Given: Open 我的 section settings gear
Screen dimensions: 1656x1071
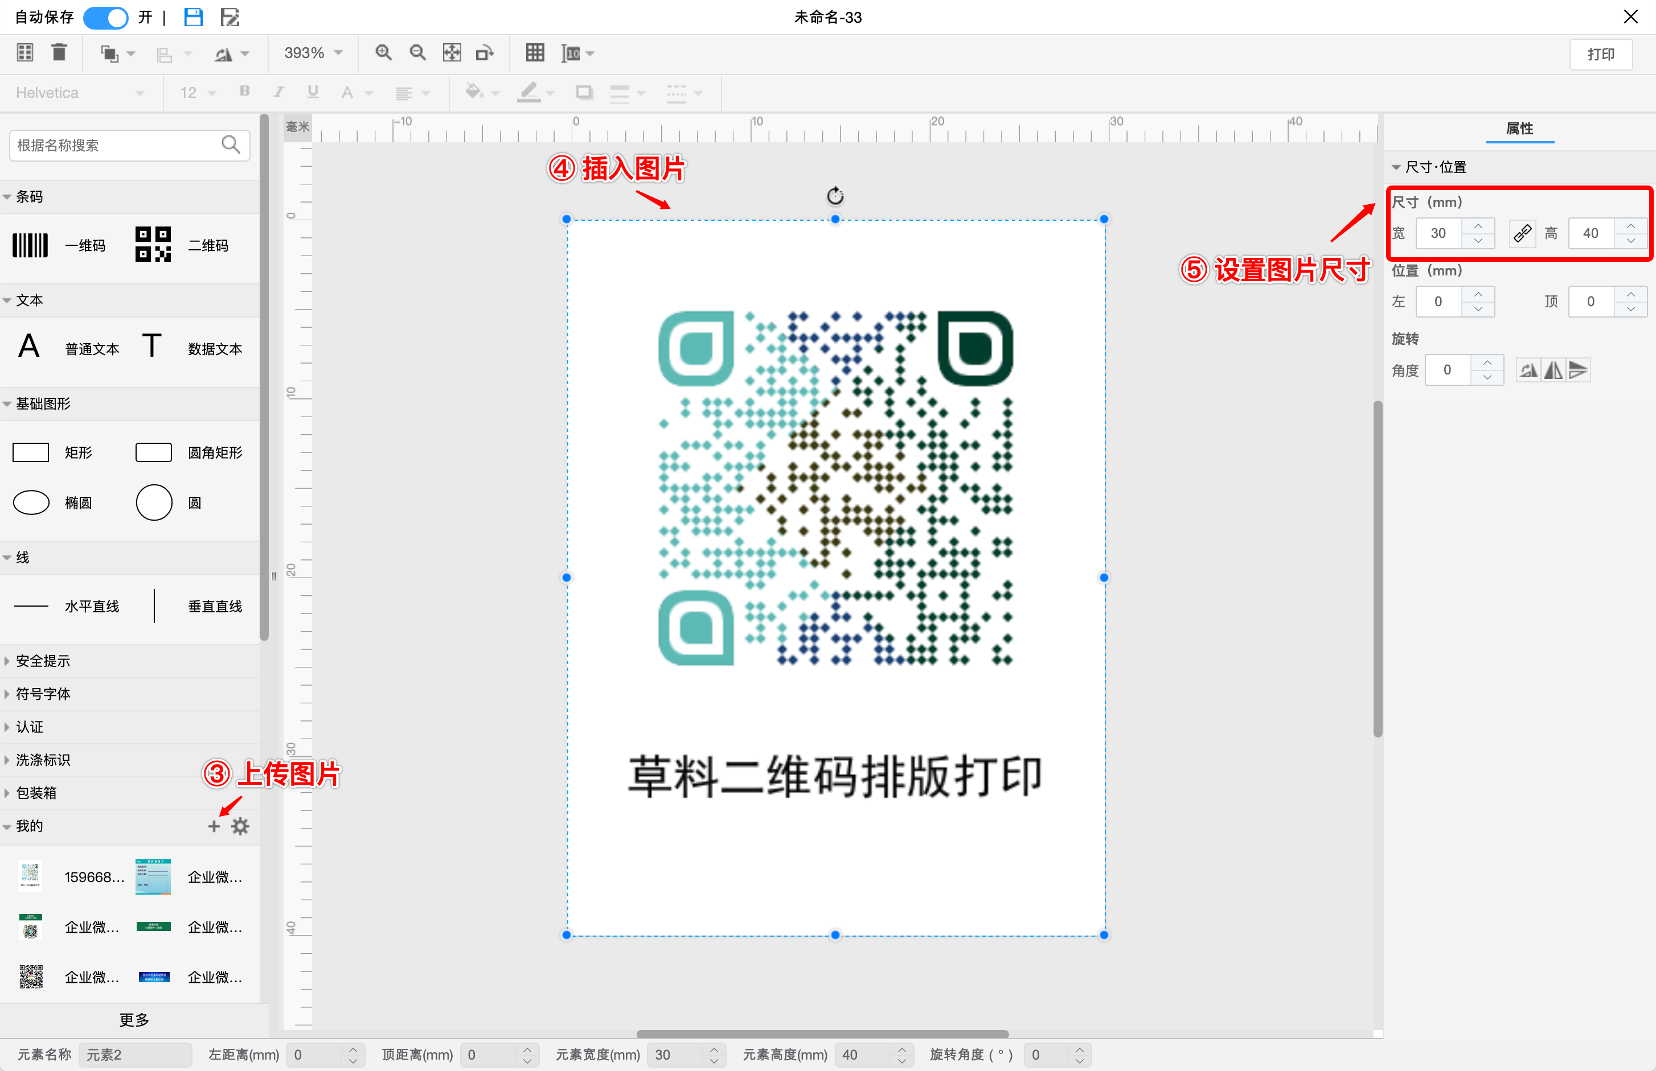Looking at the screenshot, I should (x=240, y=826).
